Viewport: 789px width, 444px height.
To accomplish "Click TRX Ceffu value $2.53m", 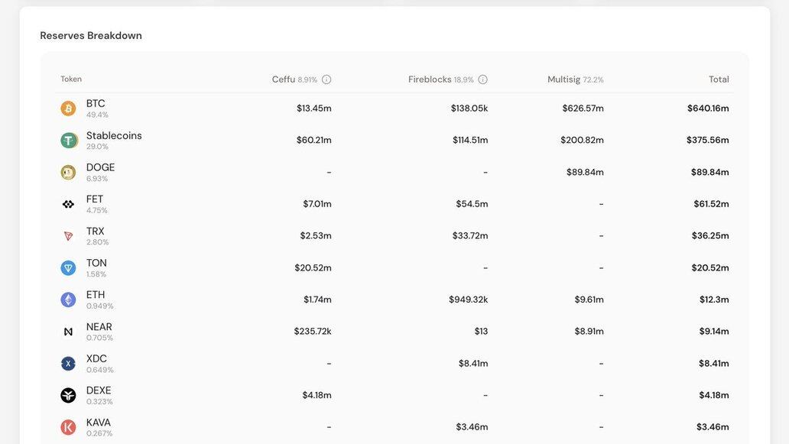I will [316, 236].
